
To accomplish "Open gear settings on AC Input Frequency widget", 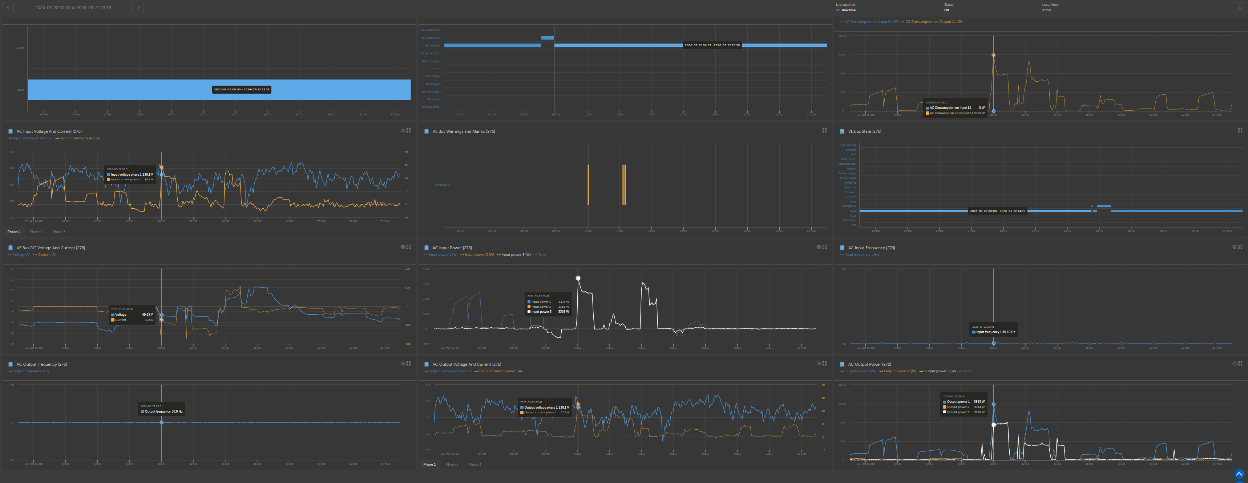I will point(1235,247).
